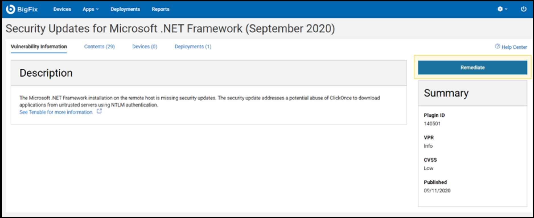Screen dimensions: 534x218
Task: Open the Reports menu item
Action: (161, 9)
